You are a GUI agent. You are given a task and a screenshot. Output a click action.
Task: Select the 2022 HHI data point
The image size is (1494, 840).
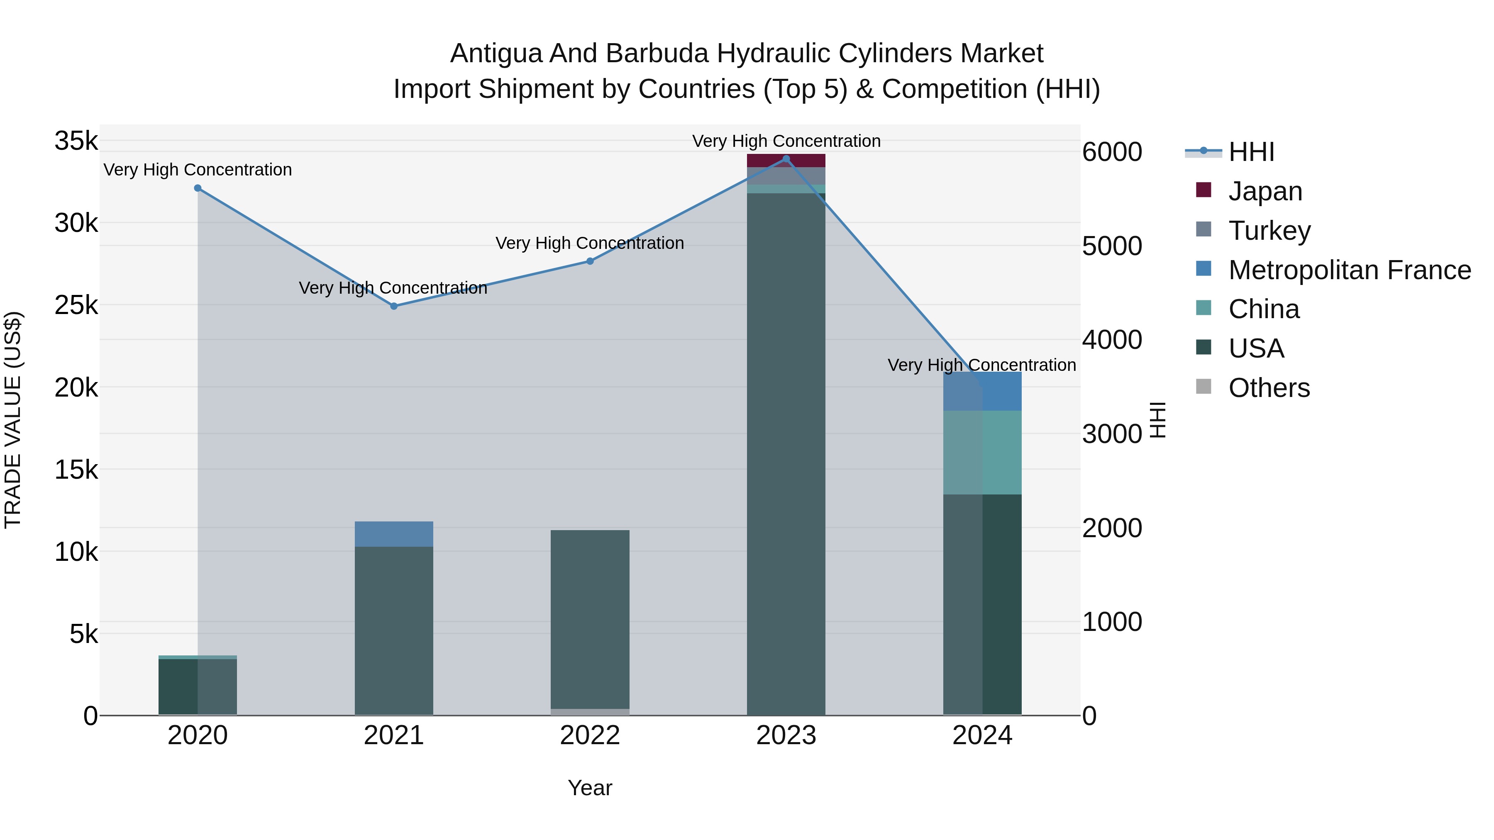[590, 261]
